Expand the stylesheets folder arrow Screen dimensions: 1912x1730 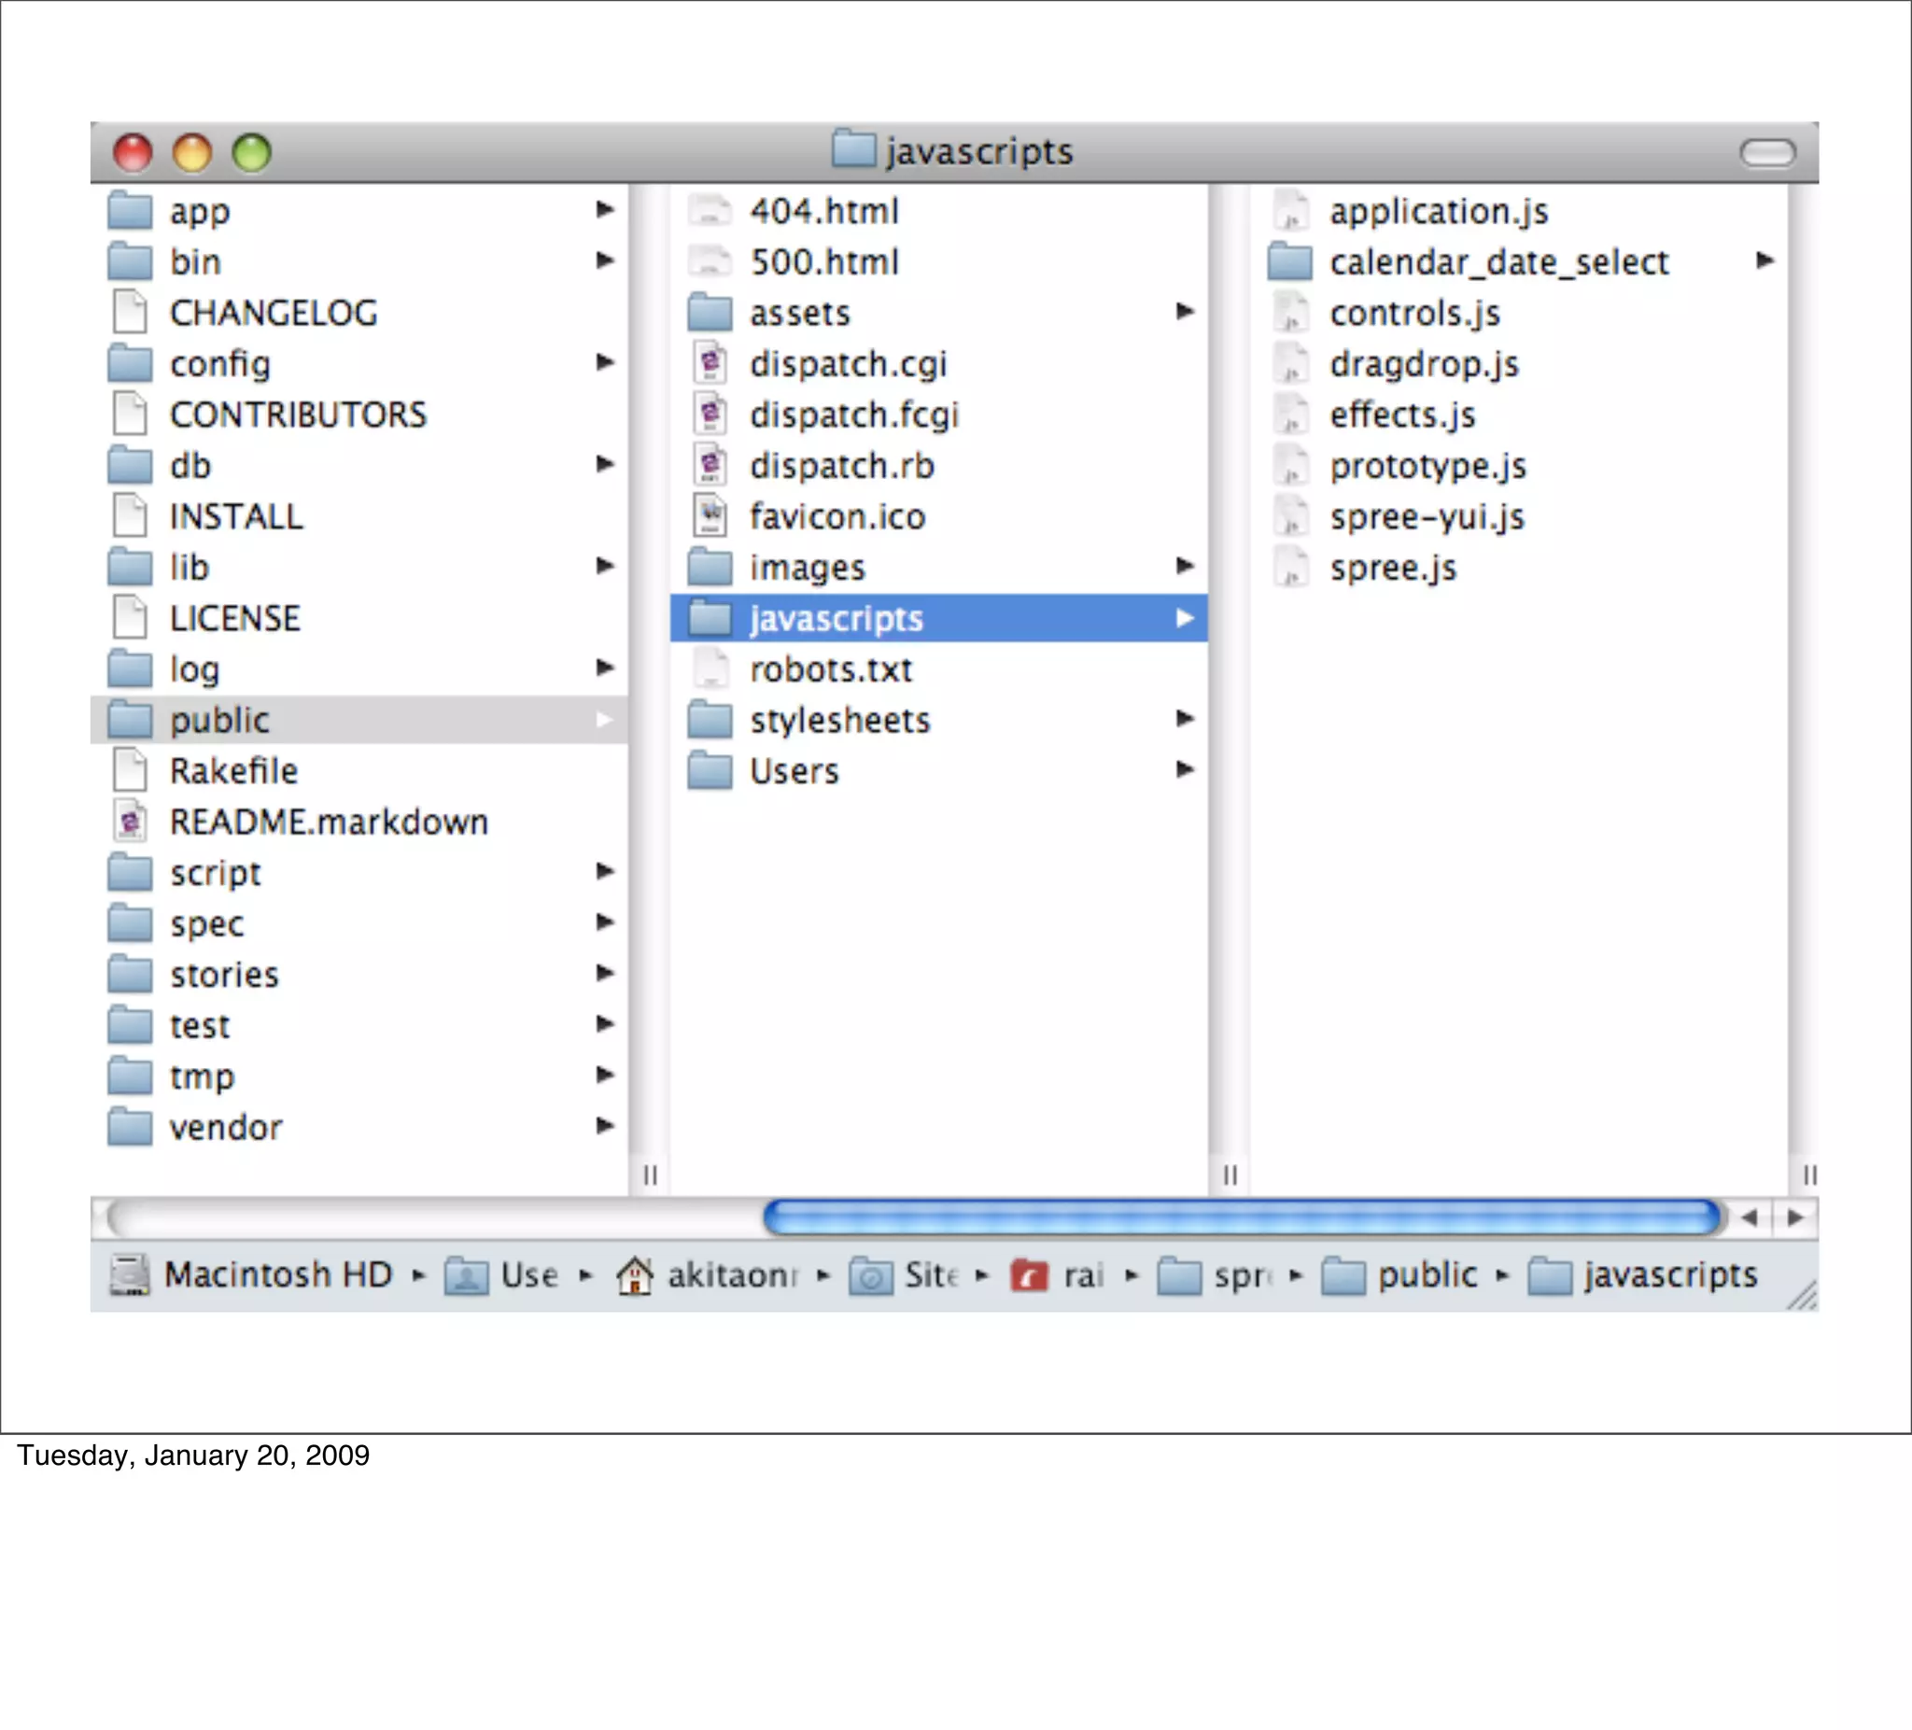(1185, 719)
